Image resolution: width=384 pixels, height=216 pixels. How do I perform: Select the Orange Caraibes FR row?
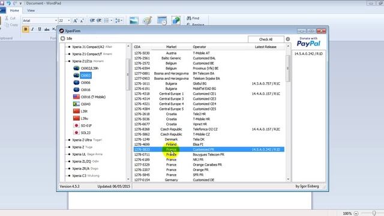pos(209,165)
